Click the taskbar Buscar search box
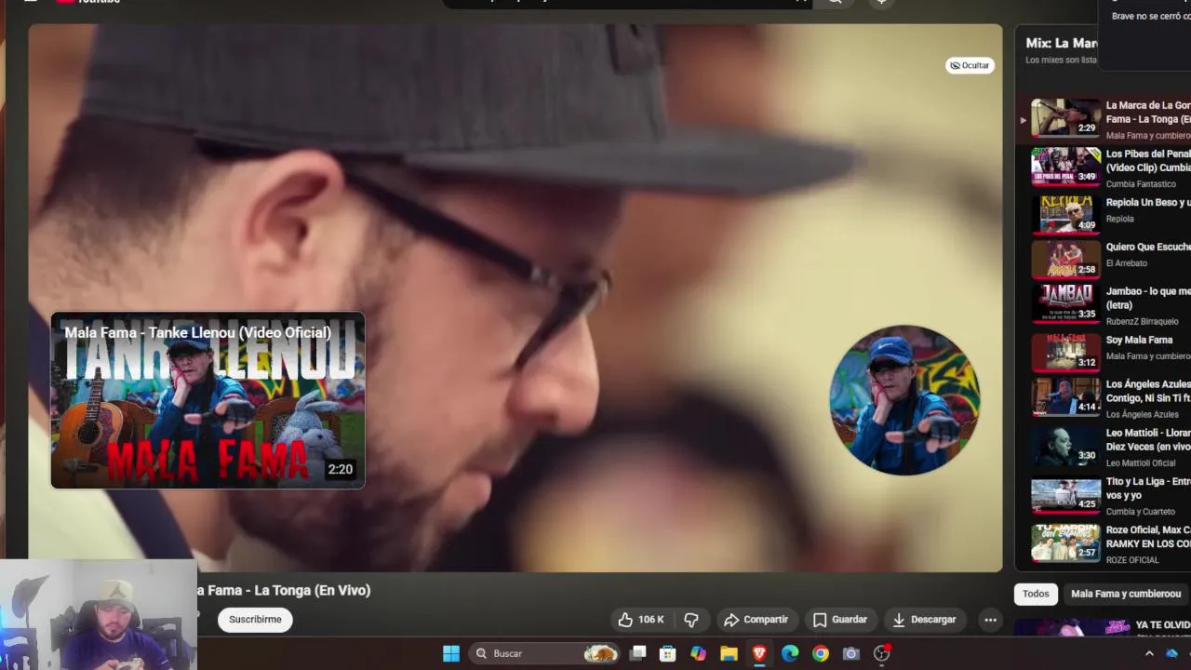Viewport: 1191px width, 670px height. (x=545, y=653)
